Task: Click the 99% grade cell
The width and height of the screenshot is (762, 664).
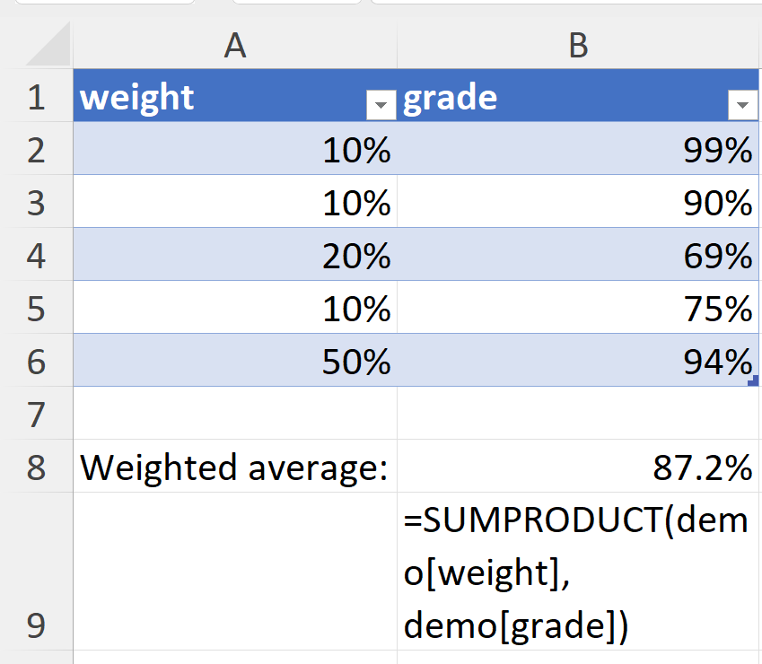Action: [x=579, y=150]
